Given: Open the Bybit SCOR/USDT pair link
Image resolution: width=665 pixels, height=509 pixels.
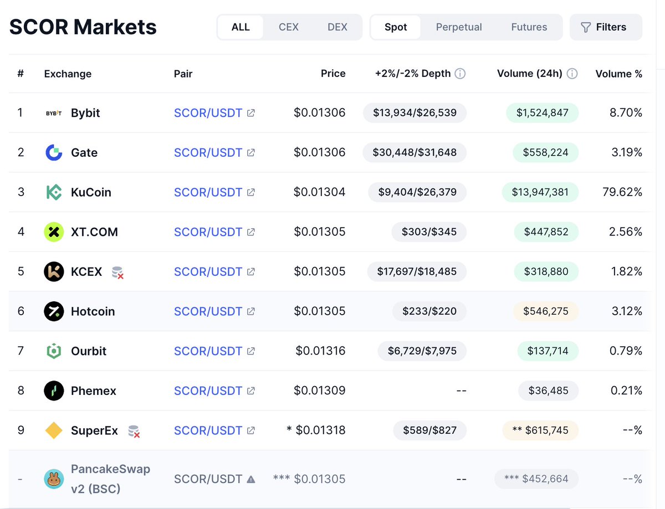Looking at the screenshot, I should pos(208,113).
